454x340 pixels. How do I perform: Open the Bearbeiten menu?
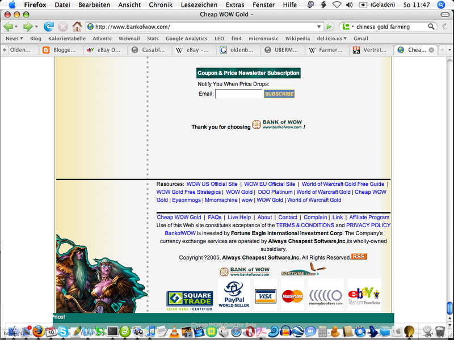(94, 5)
